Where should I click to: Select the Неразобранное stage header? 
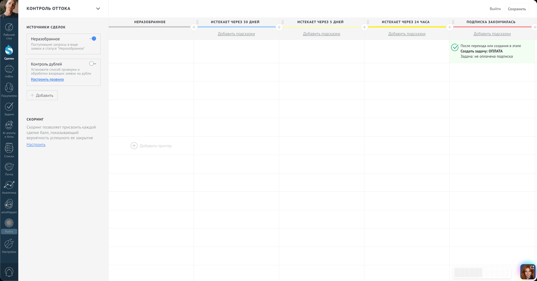pyautogui.click(x=150, y=22)
